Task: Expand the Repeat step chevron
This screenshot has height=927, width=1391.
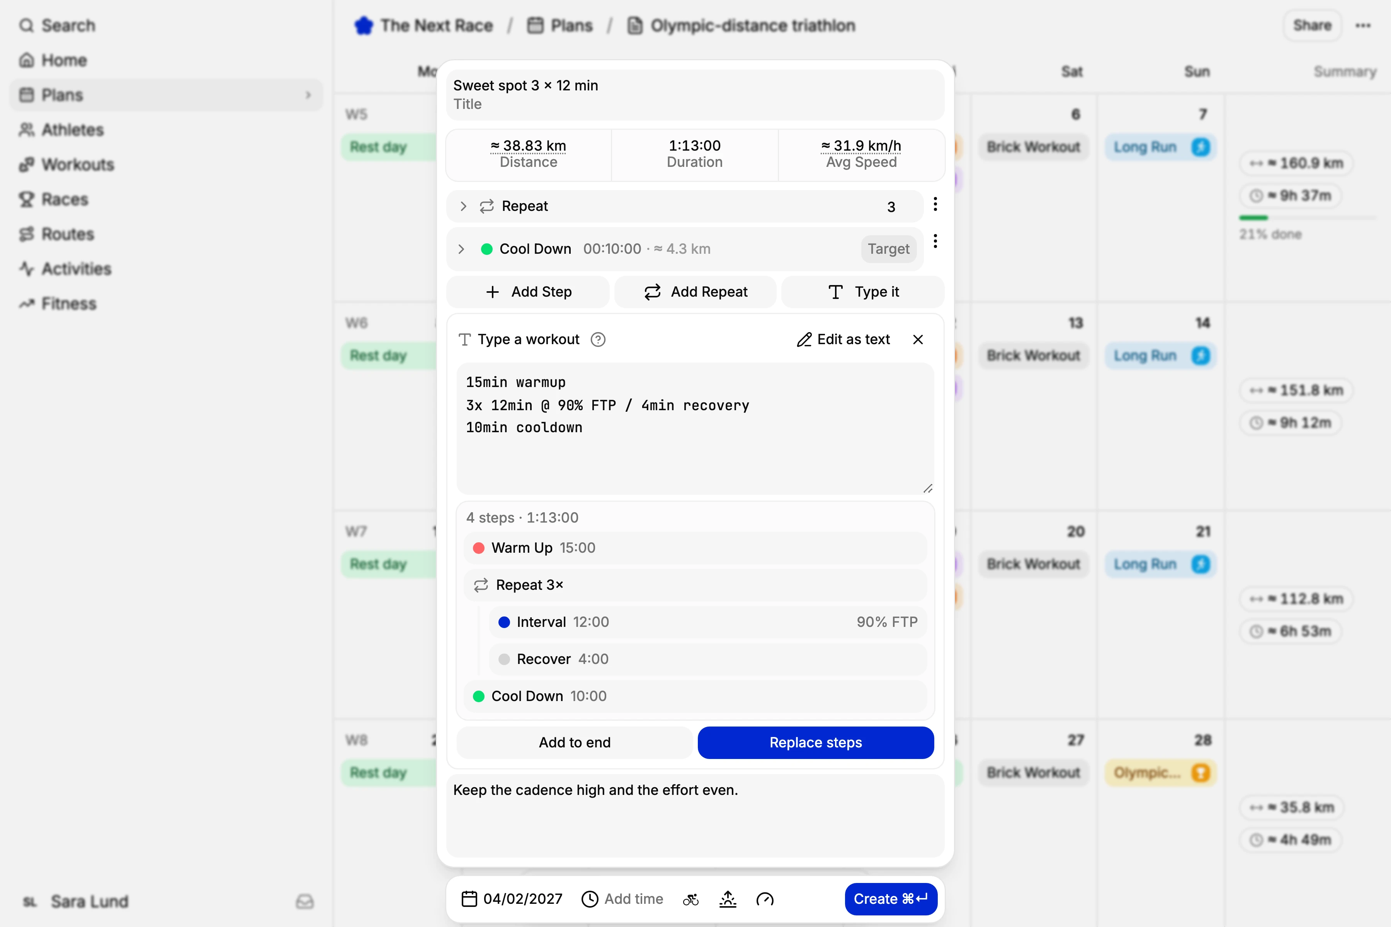Action: 463,206
